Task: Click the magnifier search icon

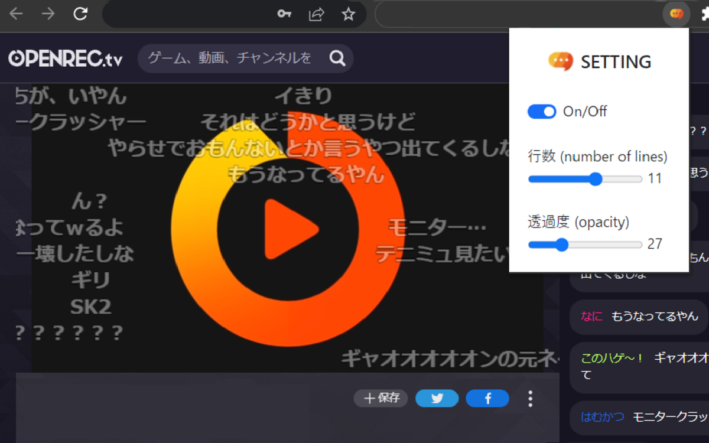Action: click(x=337, y=58)
